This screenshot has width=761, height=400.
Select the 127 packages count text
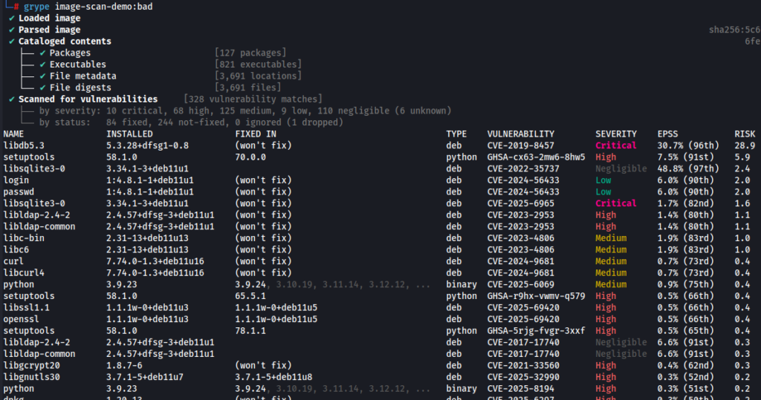[x=250, y=53]
